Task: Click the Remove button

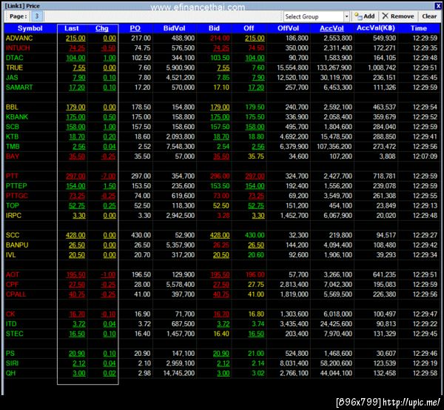Action: 398,16
